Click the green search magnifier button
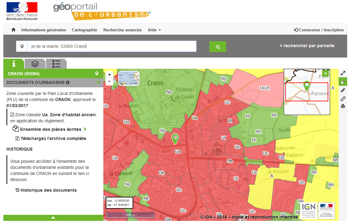The width and height of the screenshot is (349, 223). [218, 47]
